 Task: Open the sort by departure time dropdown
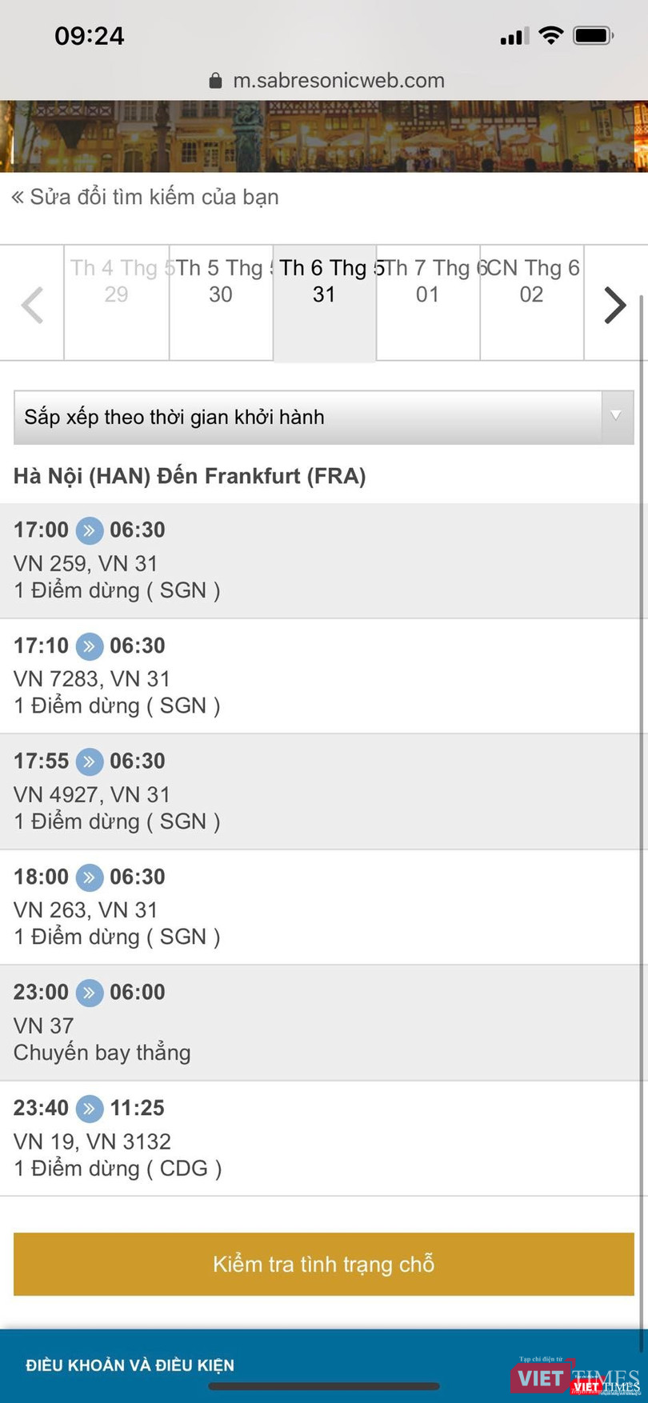pyautogui.click(x=308, y=417)
